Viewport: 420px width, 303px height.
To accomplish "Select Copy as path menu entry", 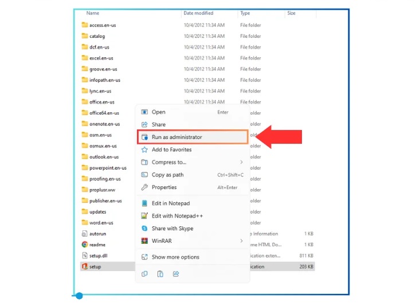I will click(167, 175).
